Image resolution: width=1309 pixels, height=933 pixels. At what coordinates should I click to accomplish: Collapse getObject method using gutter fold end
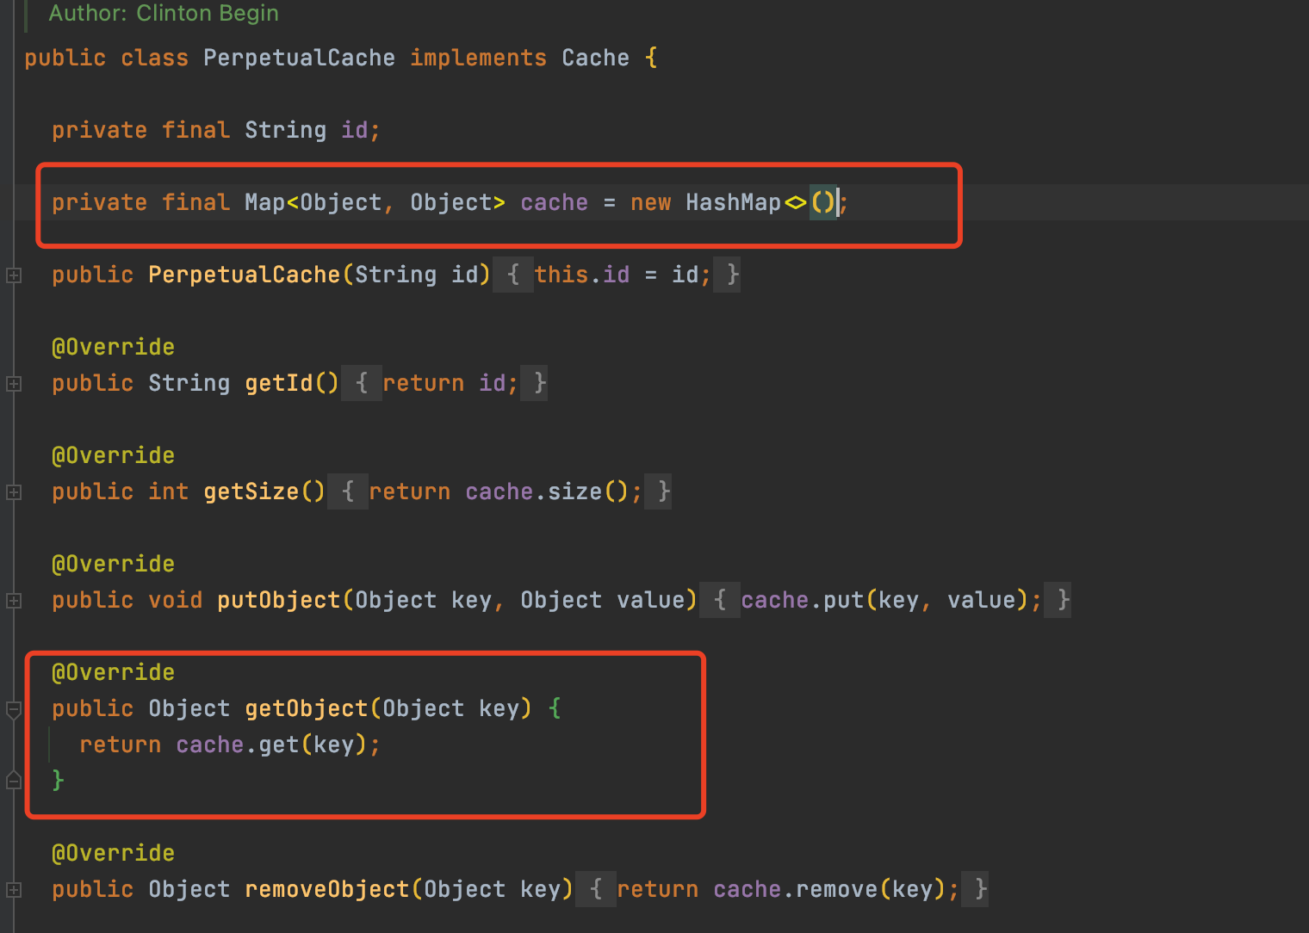[x=14, y=781]
